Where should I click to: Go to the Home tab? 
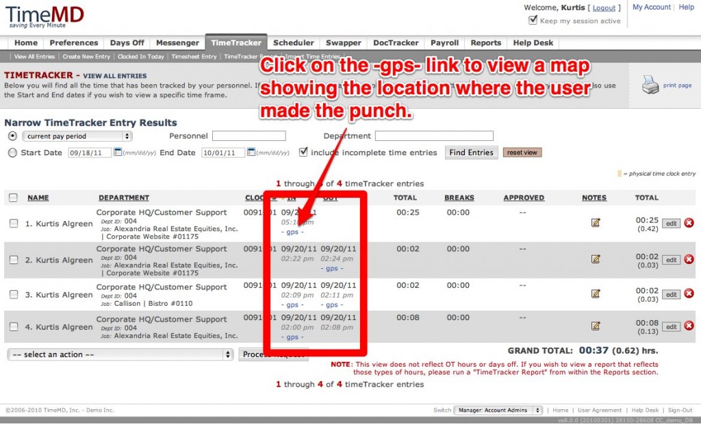(x=26, y=43)
